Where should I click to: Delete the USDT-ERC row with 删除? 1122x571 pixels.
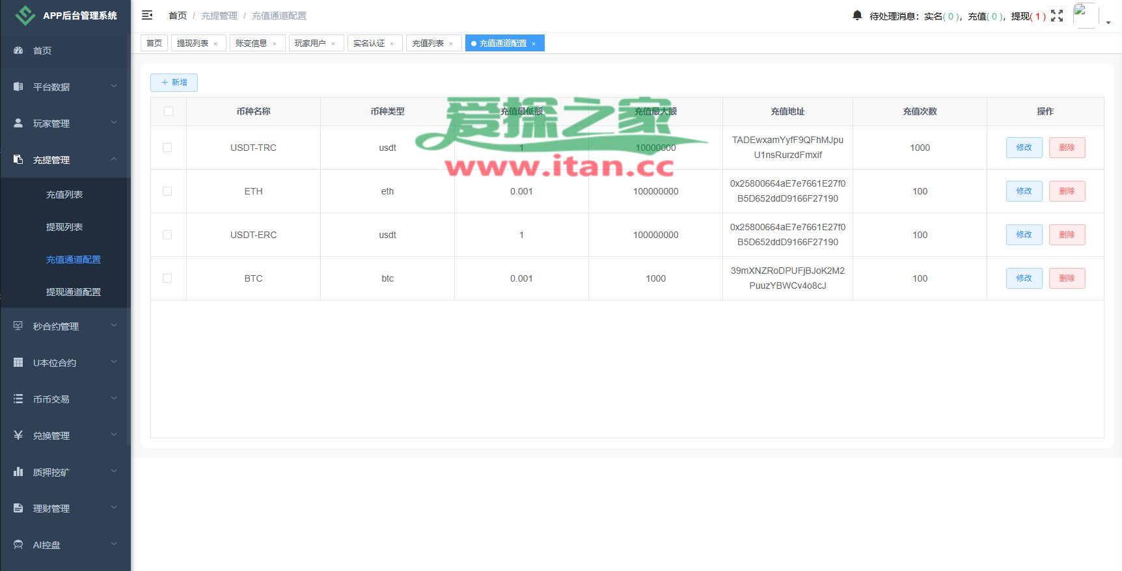coord(1067,235)
